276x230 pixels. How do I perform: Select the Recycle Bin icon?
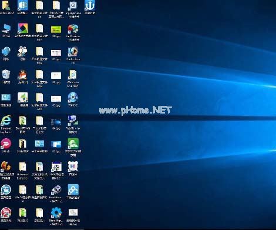pyautogui.click(x=6, y=75)
